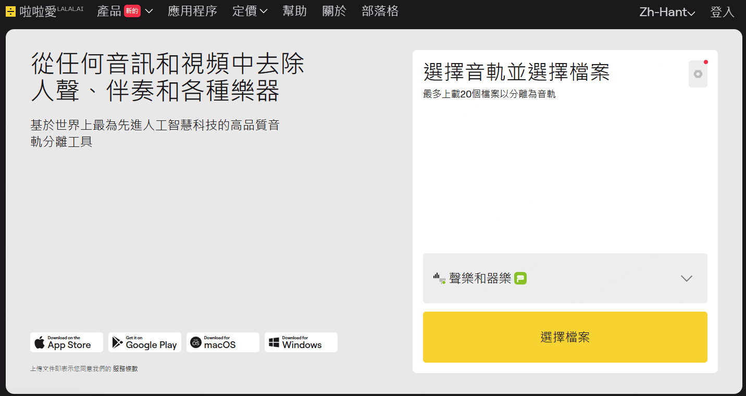746x396 pixels.
Task: Open the settings gear icon in upload panel
Action: (x=698, y=74)
